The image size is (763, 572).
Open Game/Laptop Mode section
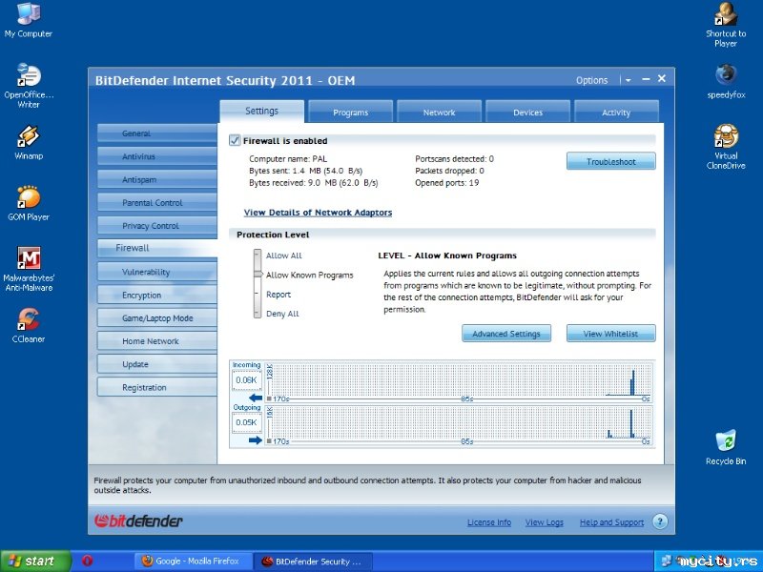click(156, 317)
